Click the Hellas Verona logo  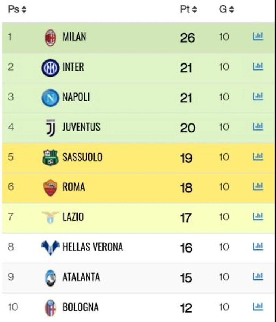point(50,248)
